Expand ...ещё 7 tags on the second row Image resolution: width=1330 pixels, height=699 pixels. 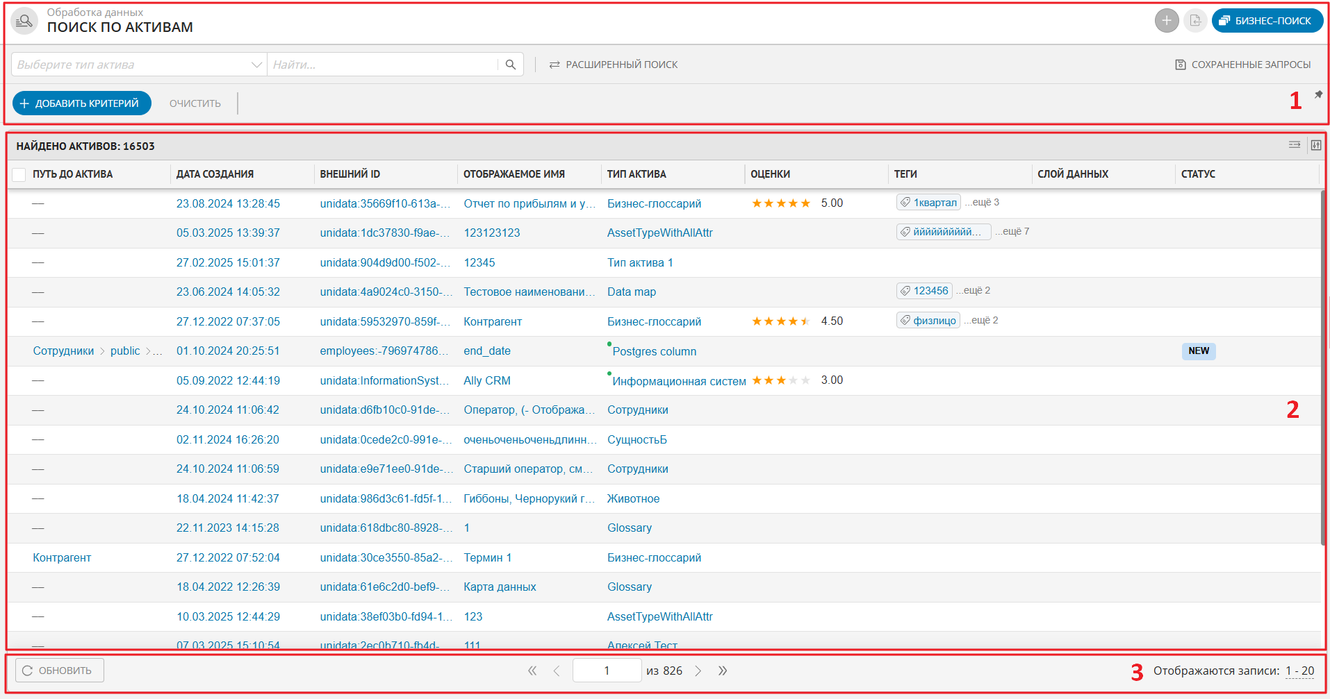(x=1012, y=231)
